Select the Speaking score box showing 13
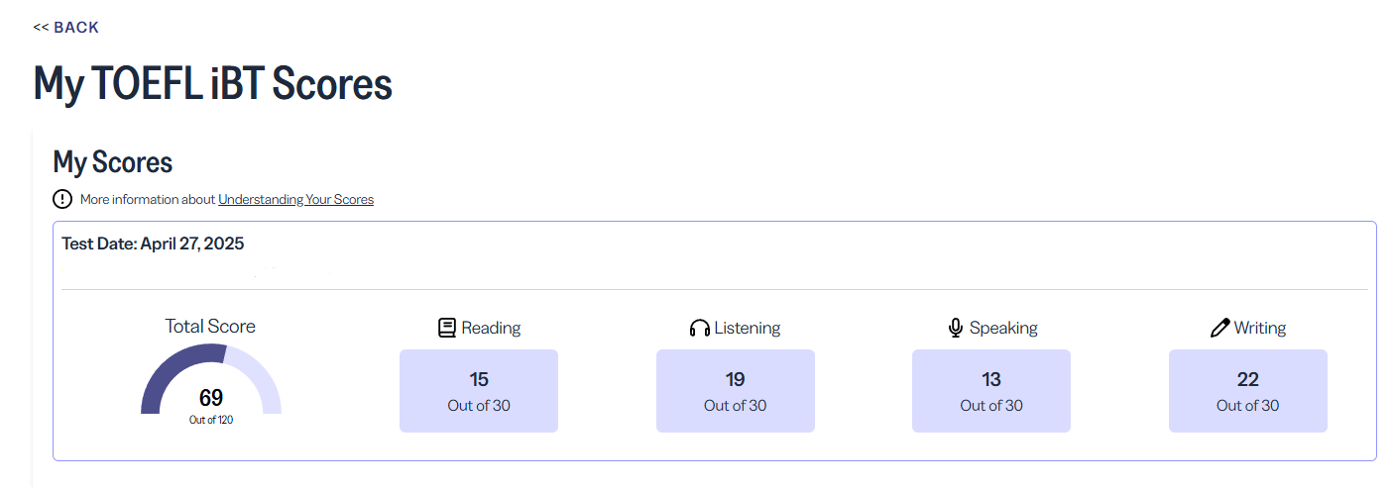The image size is (1394, 489). click(x=990, y=391)
